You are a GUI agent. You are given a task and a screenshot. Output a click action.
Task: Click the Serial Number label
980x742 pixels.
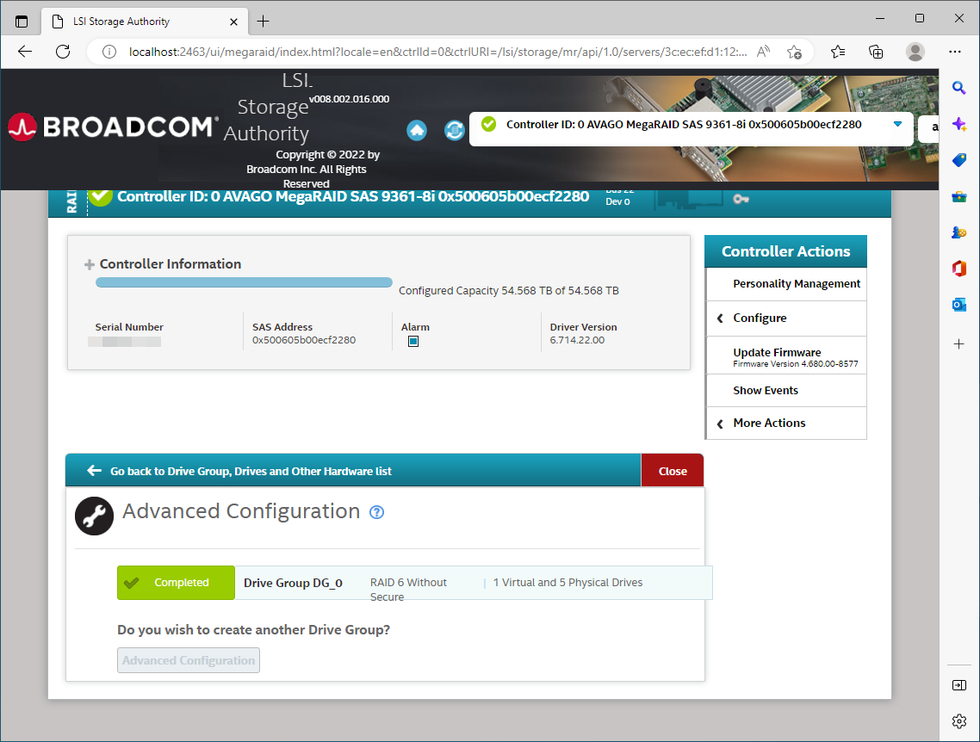129,327
